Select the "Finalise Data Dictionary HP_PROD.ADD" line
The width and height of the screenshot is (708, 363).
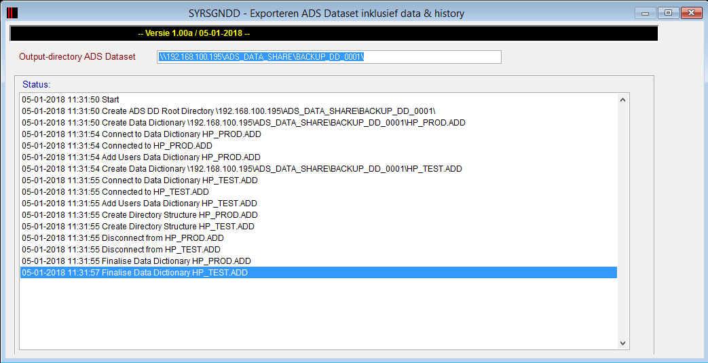pyautogui.click(x=319, y=261)
